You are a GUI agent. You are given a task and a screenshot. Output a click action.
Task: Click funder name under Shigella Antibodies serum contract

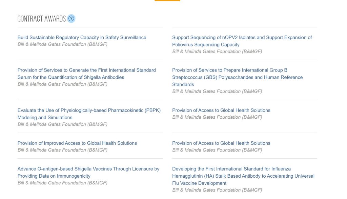[62, 84]
